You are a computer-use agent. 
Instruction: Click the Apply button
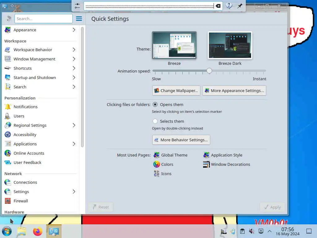pos(272,207)
